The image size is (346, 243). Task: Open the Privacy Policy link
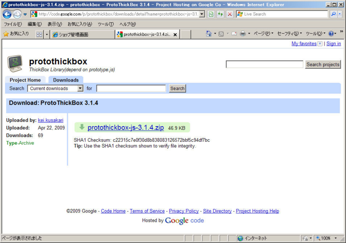(184, 211)
